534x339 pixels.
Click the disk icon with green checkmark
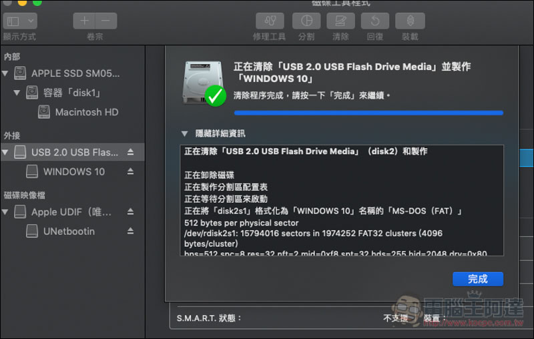pyautogui.click(x=204, y=83)
